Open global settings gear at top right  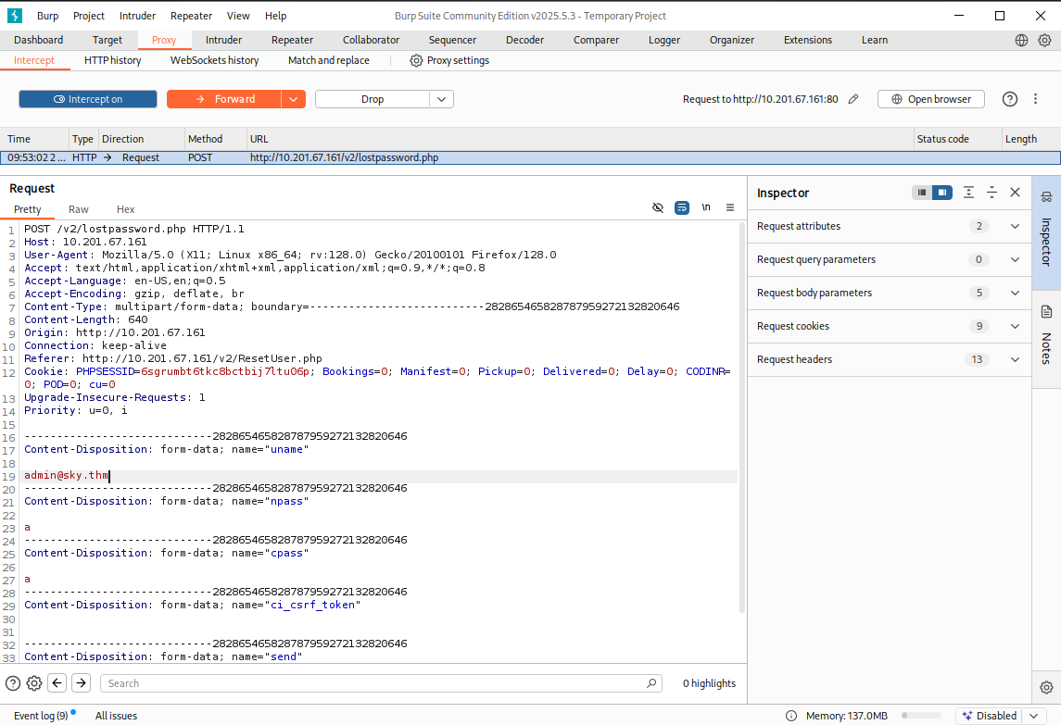point(1044,40)
